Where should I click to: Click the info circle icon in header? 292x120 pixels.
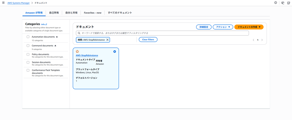pos(276,3)
